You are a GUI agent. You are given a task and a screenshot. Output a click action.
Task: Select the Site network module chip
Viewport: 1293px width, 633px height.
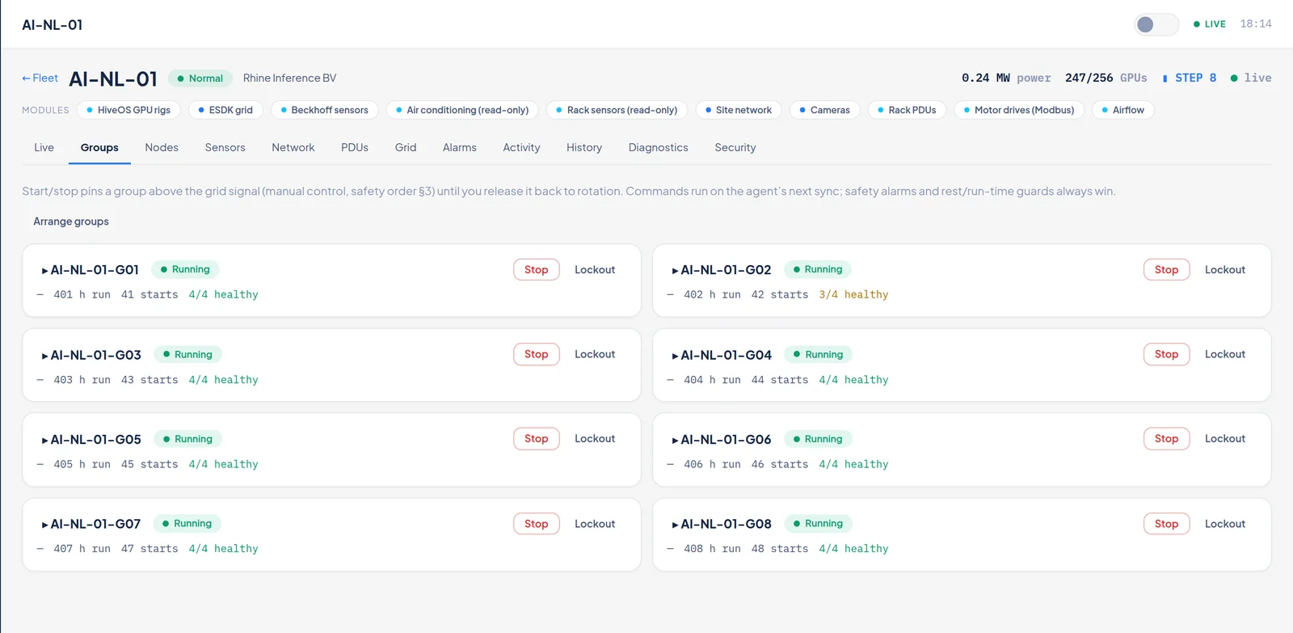[x=739, y=110]
